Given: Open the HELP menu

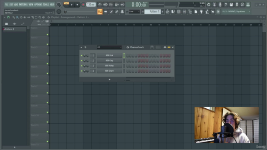Looking at the screenshot, I should click(52, 5).
